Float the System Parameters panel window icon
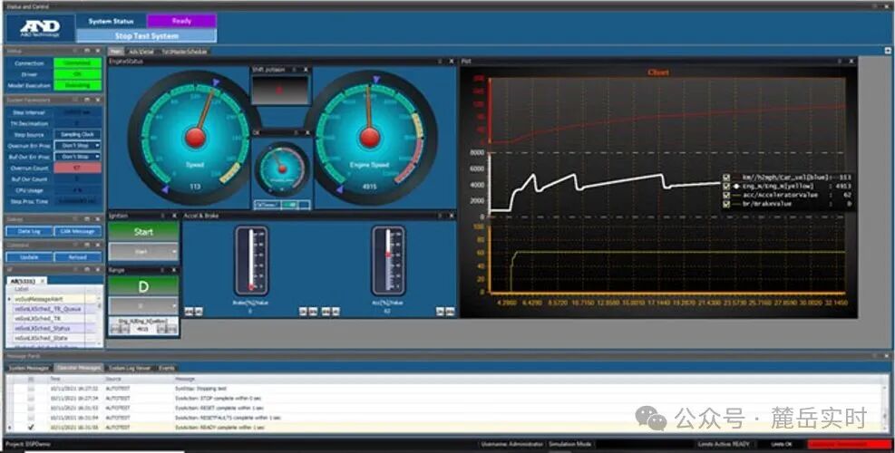The image size is (895, 453). point(87,100)
